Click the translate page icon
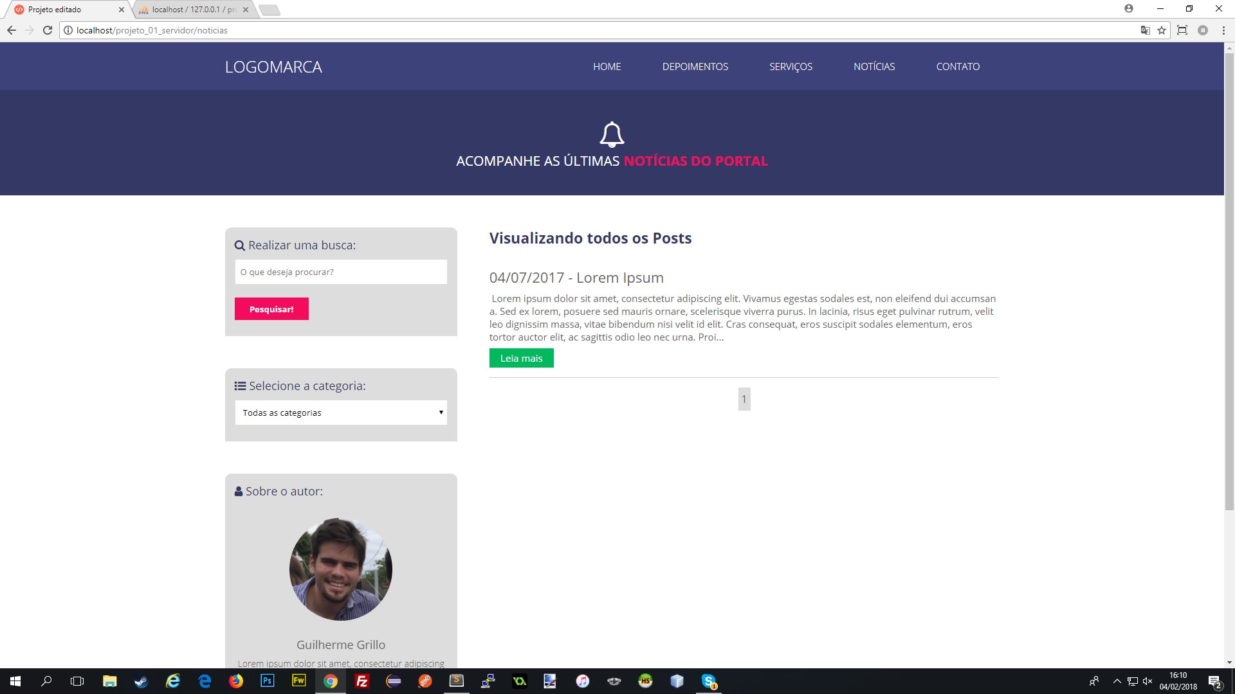This screenshot has height=694, width=1235. coord(1145,30)
